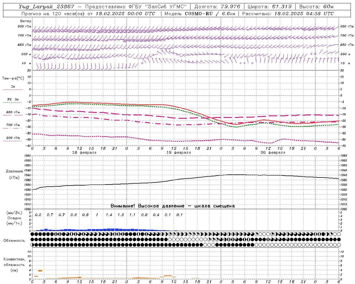Click the Td 2м legend entry
Image resolution: width=355 pixels, height=284 pixels.
pos(13,99)
